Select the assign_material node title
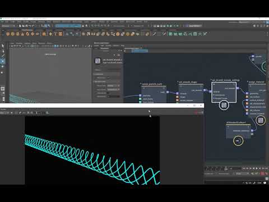The width and height of the screenshot is (269, 202). (x=256, y=82)
